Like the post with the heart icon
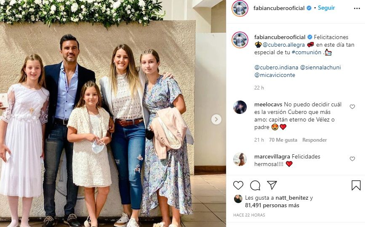365x227 pixels. click(x=238, y=185)
